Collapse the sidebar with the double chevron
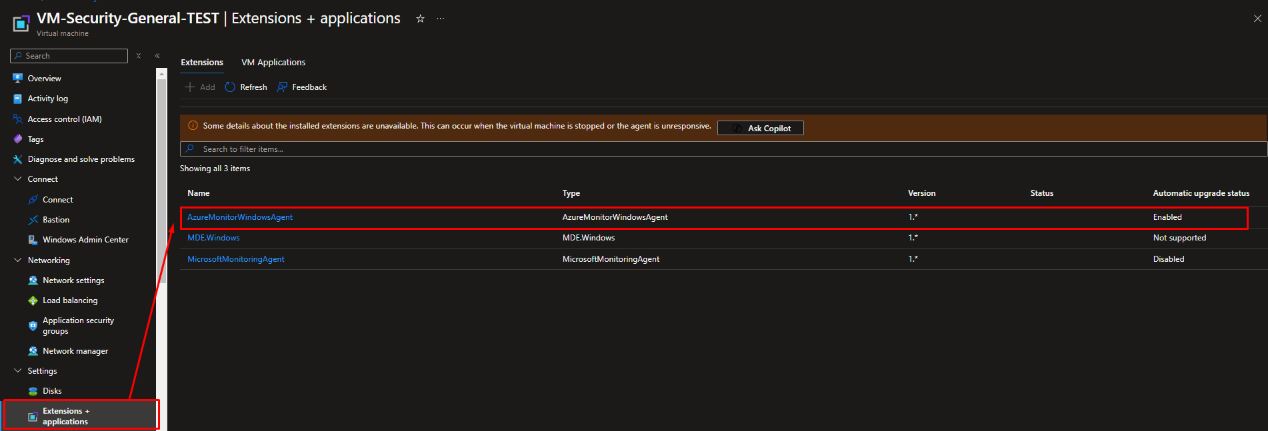Viewport: 1268px width, 431px height. tap(157, 56)
